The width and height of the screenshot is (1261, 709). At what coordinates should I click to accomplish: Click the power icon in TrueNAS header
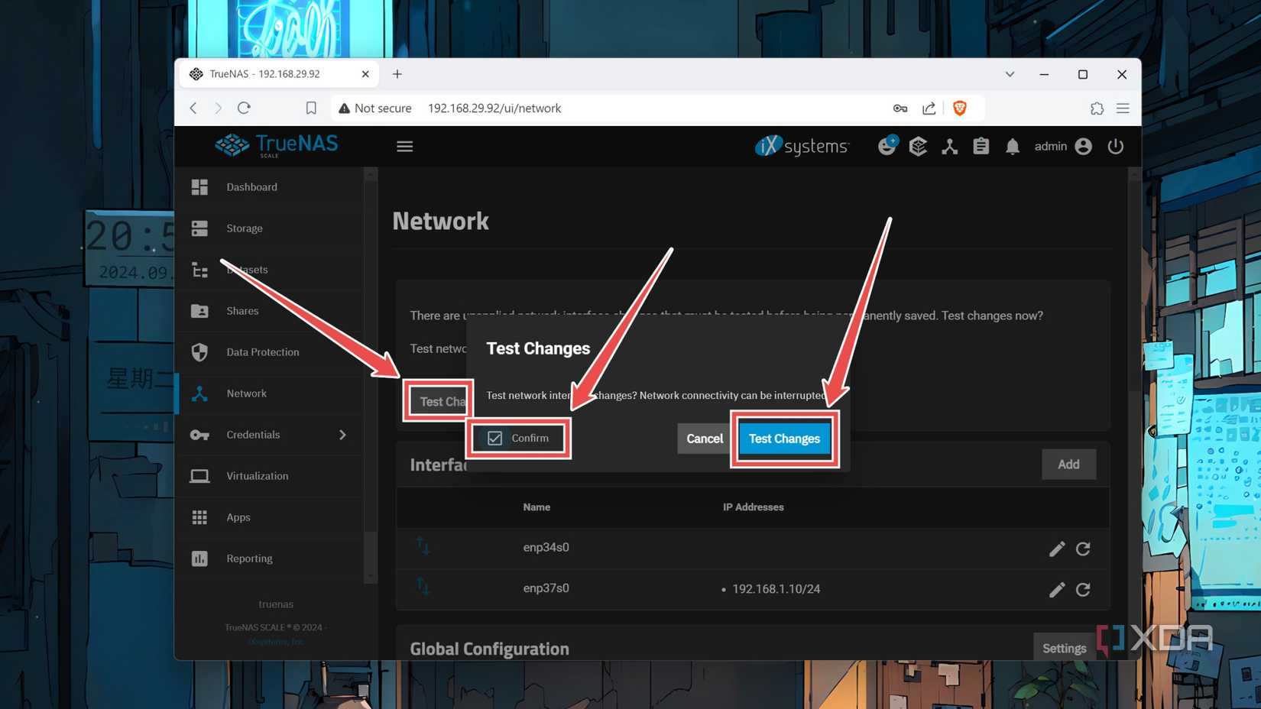(1116, 146)
